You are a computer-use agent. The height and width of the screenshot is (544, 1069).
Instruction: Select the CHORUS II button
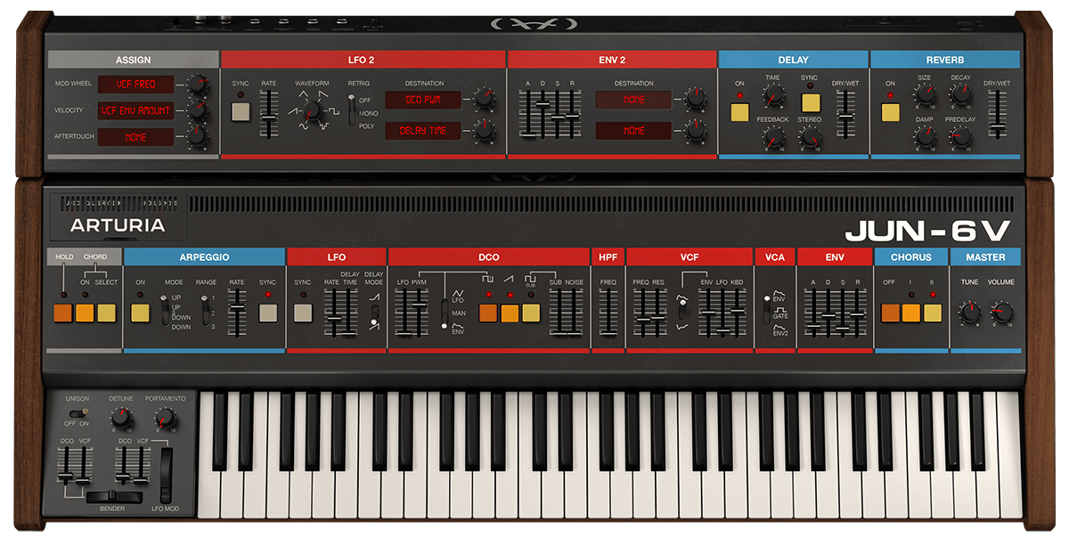932,313
